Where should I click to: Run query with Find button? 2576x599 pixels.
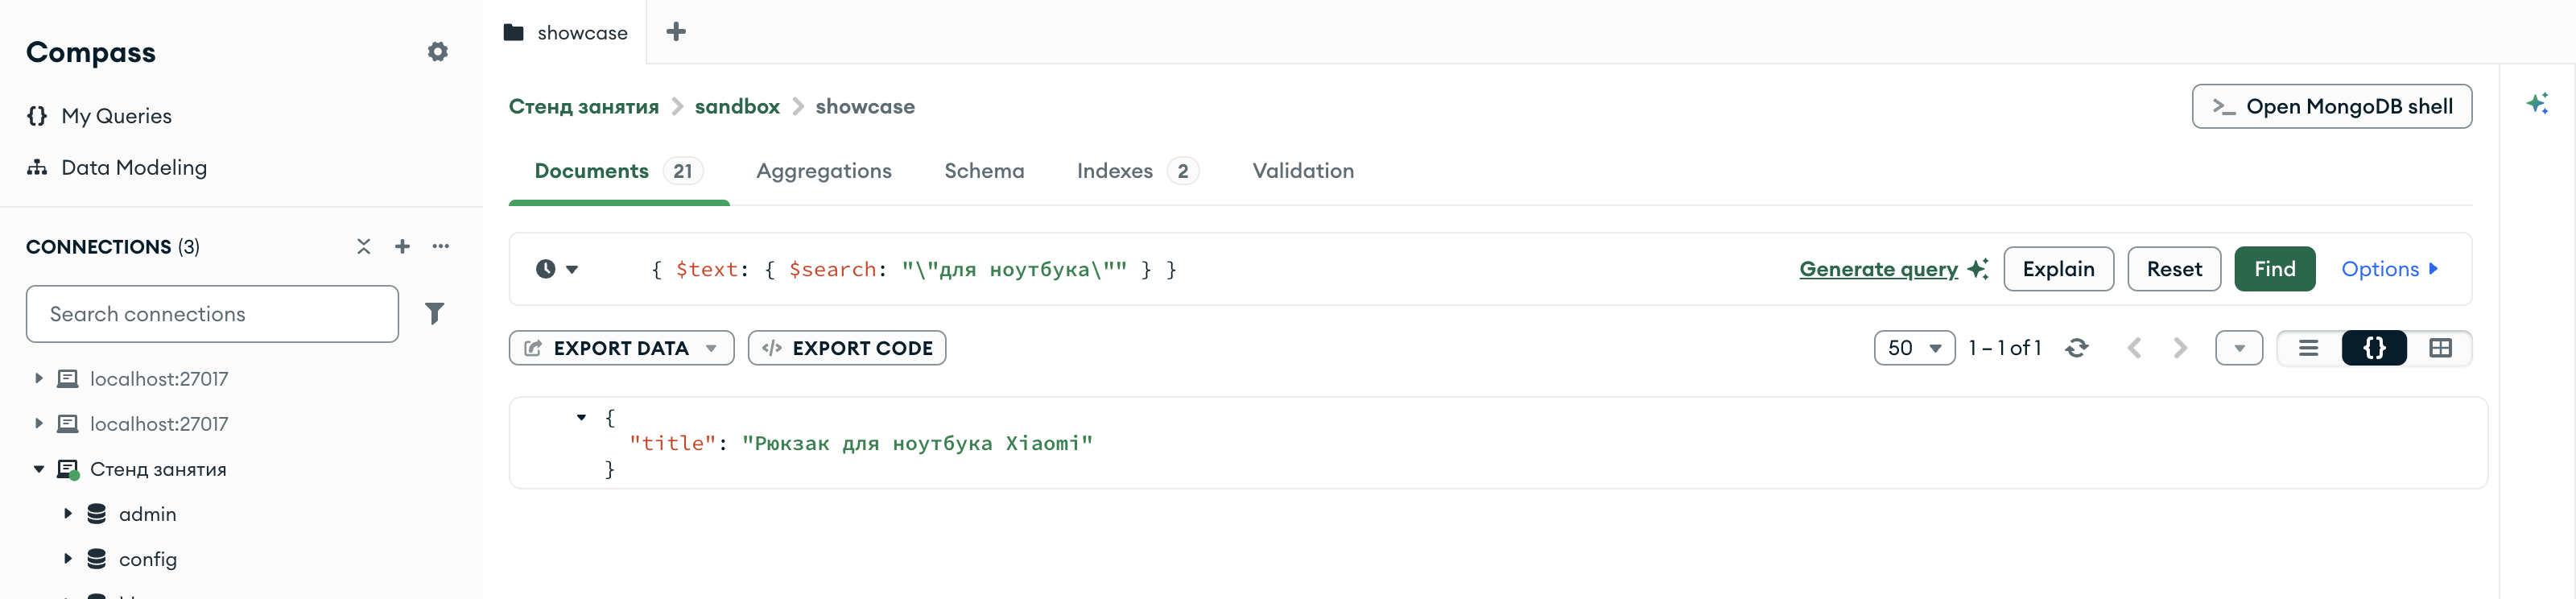click(2274, 269)
